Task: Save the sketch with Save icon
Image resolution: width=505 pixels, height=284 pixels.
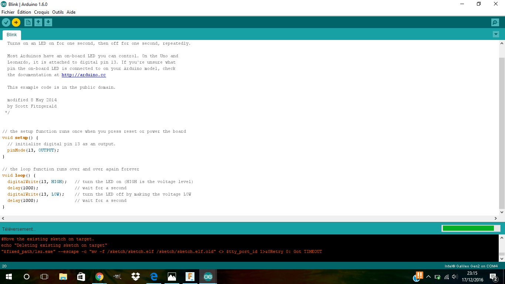Action: click(x=48, y=23)
